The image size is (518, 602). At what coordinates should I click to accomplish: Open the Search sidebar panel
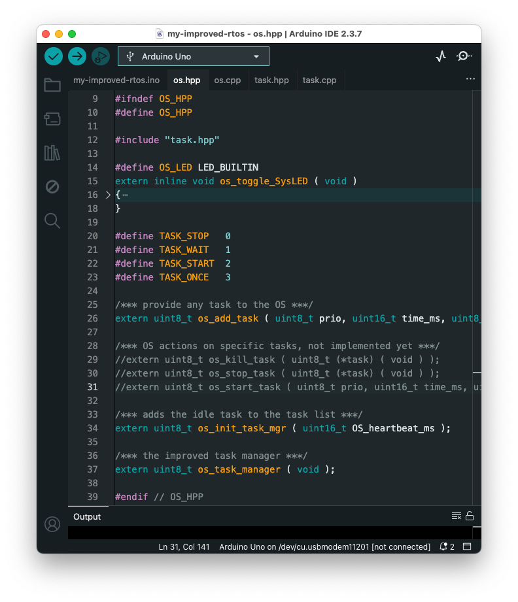52,221
